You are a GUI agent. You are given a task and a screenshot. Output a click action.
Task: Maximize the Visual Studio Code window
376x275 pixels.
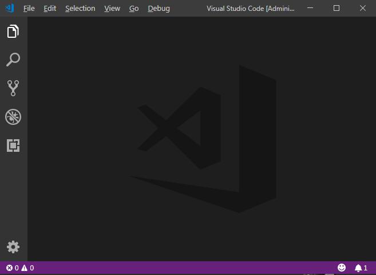click(x=337, y=8)
